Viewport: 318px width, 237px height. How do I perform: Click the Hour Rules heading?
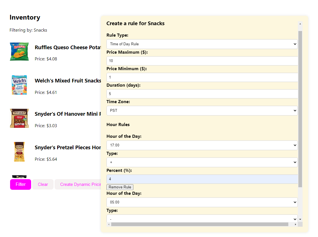[x=118, y=125]
